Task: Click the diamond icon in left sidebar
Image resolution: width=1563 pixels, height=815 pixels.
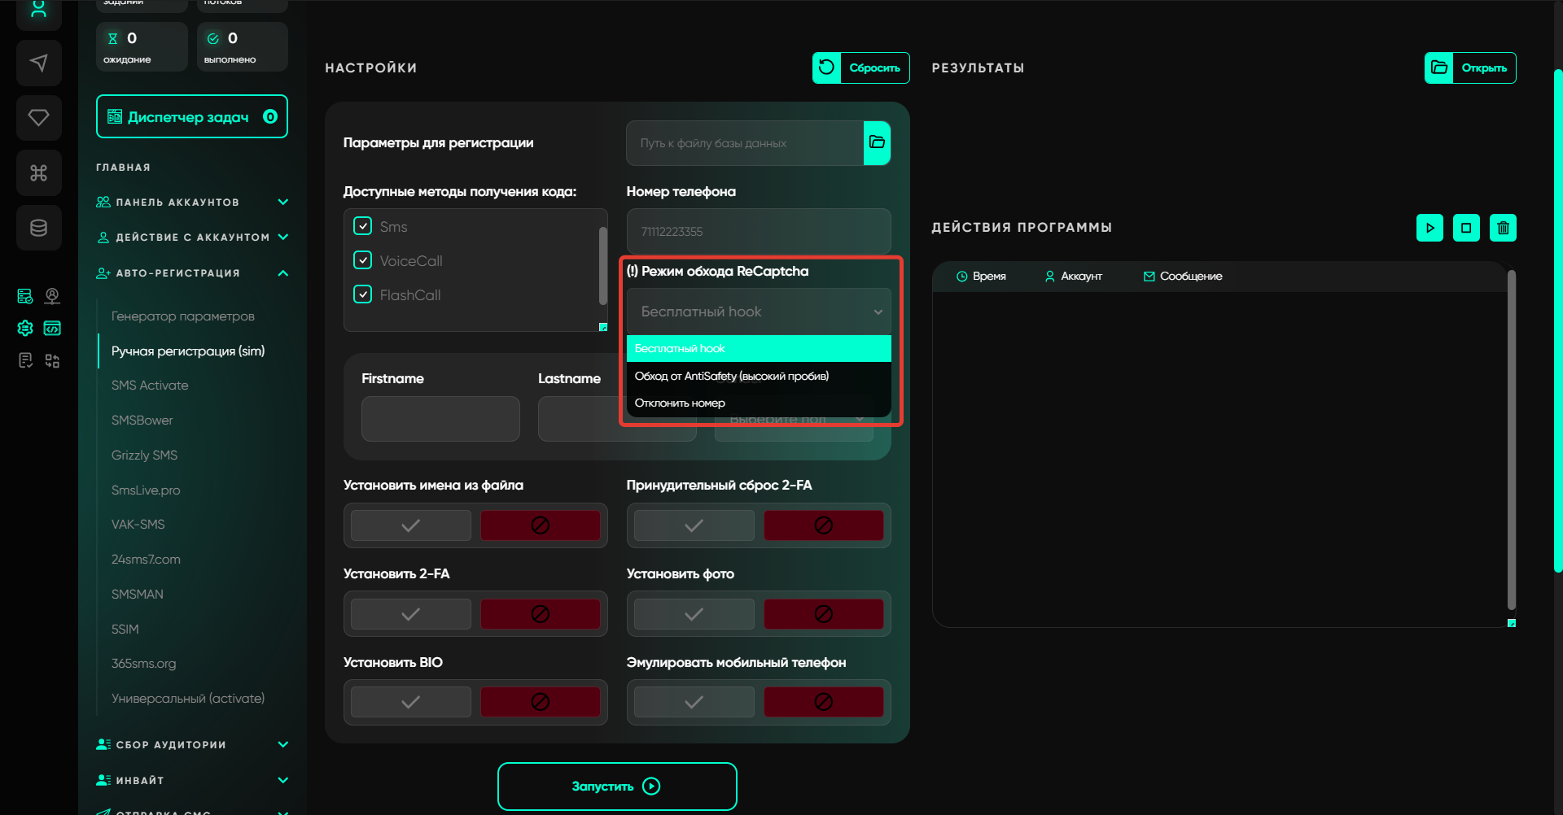Action: click(38, 118)
